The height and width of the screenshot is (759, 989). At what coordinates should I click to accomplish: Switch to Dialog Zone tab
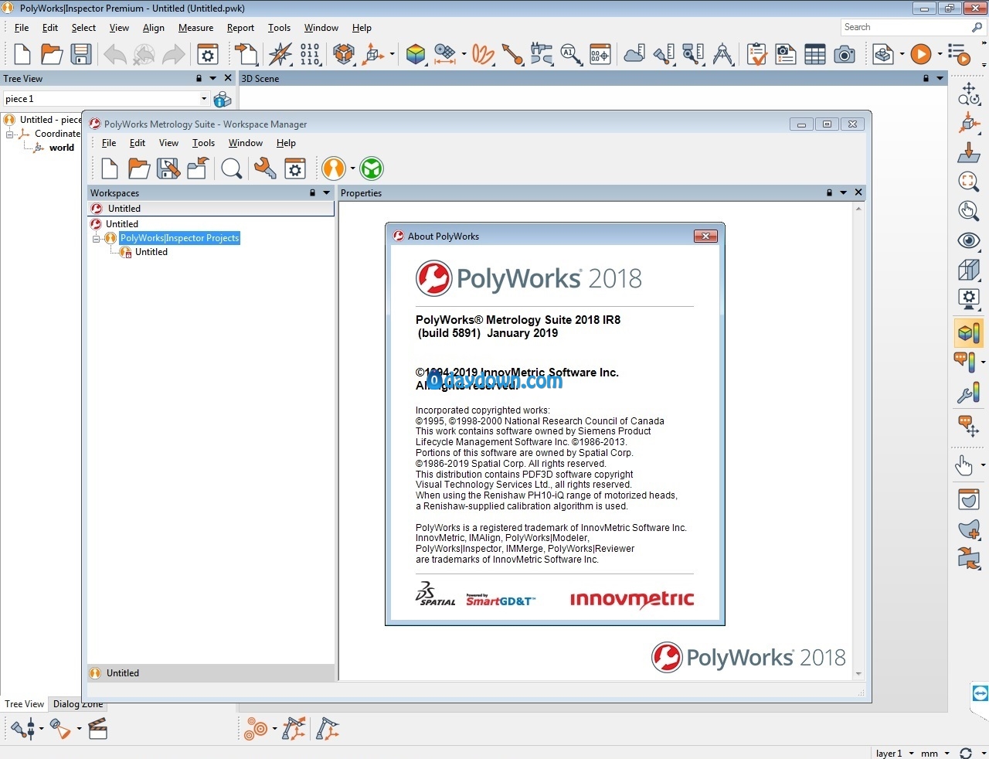[x=78, y=704]
